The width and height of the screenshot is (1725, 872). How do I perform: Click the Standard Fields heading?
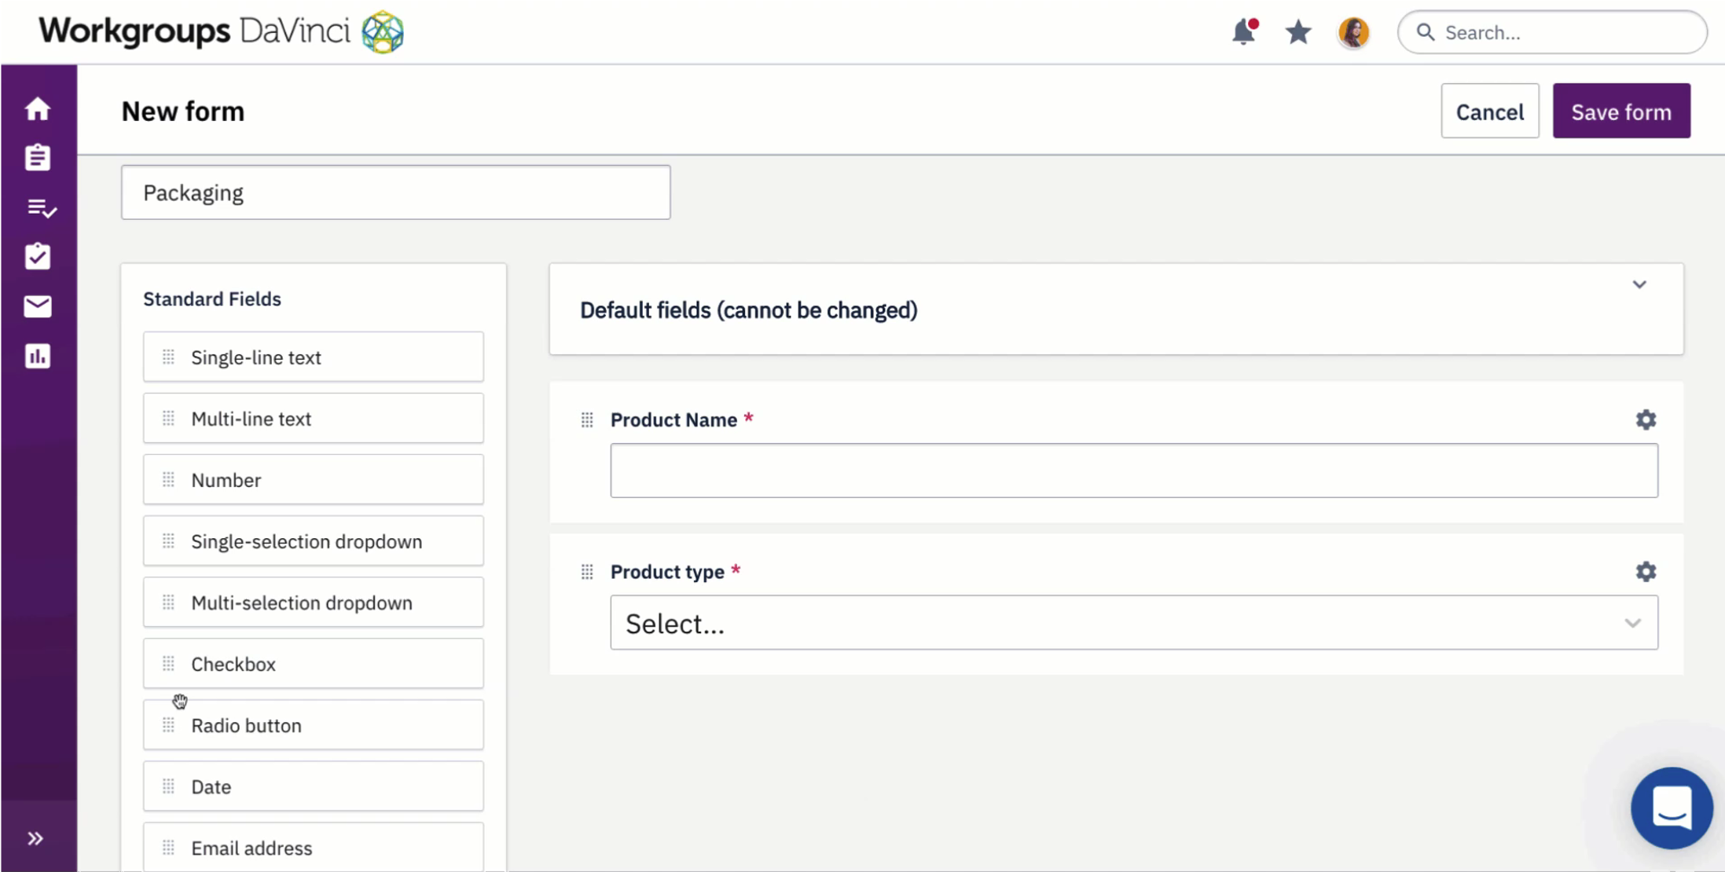[212, 299]
